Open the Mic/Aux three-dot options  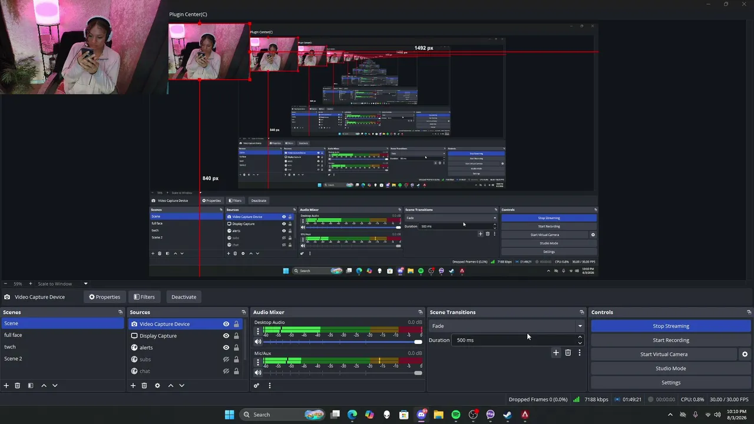point(258,362)
